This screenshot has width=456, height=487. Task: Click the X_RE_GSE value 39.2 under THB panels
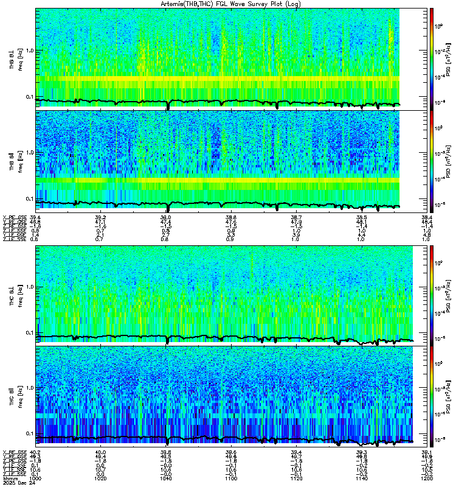(100, 217)
